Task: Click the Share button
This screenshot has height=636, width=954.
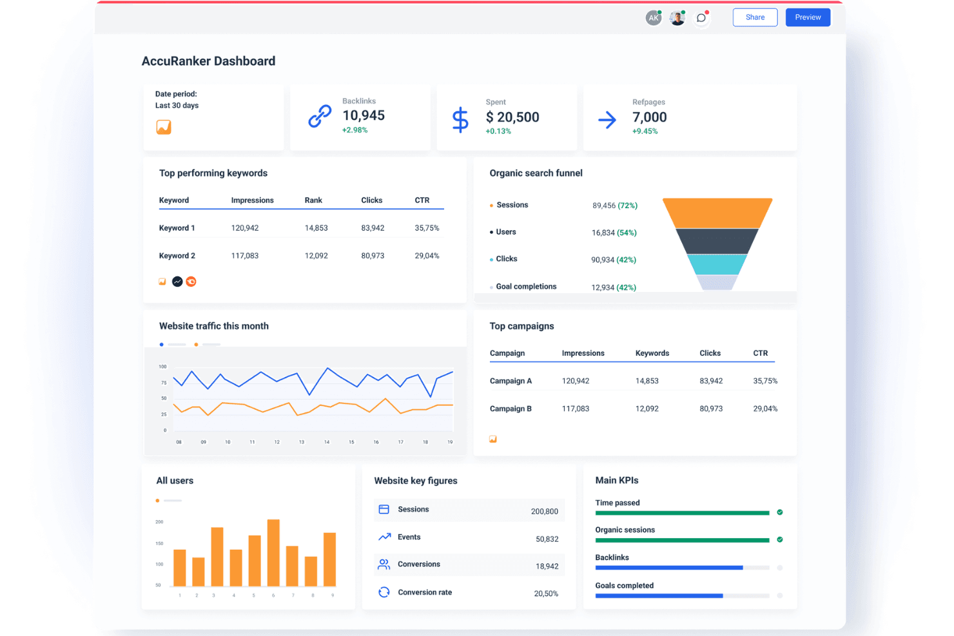Action: tap(755, 17)
